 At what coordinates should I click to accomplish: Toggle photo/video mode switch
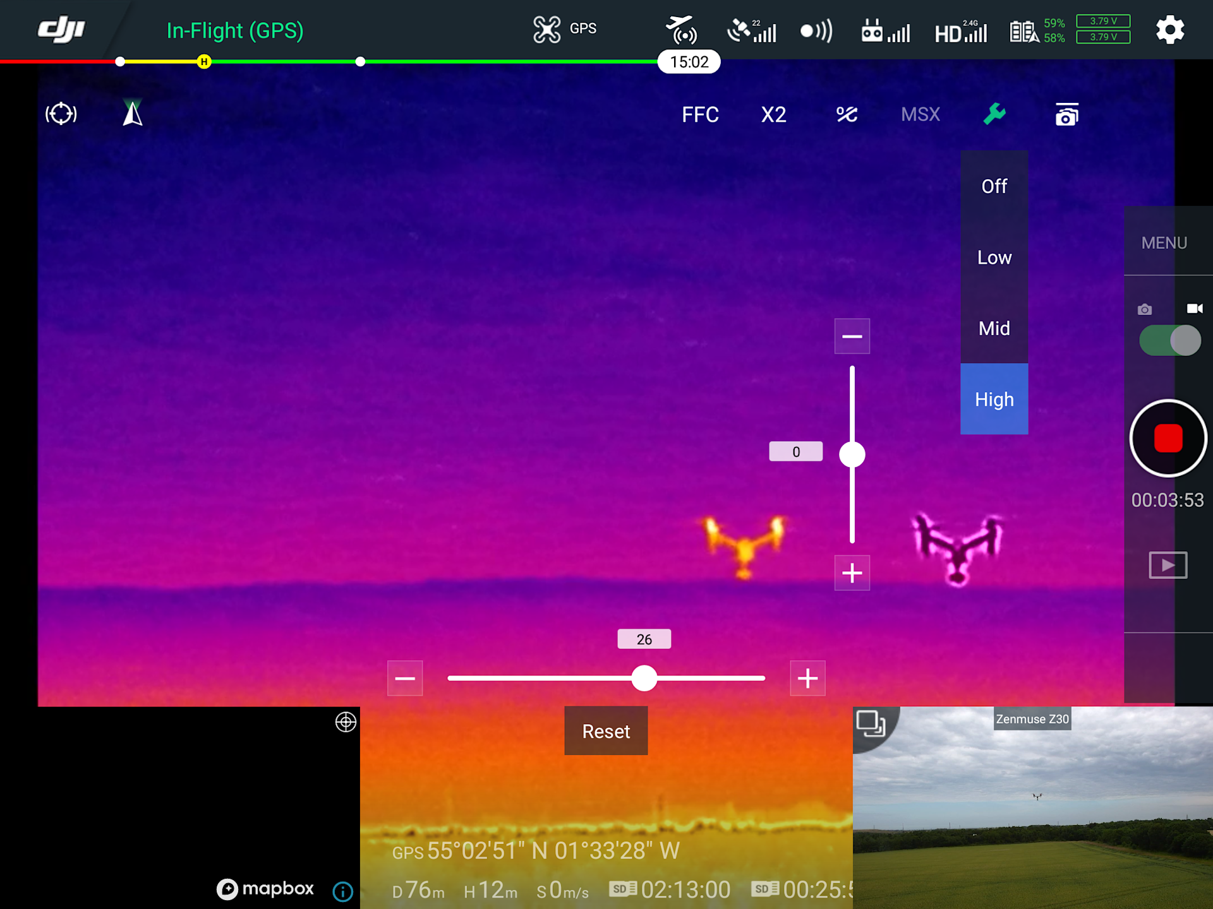pos(1169,341)
